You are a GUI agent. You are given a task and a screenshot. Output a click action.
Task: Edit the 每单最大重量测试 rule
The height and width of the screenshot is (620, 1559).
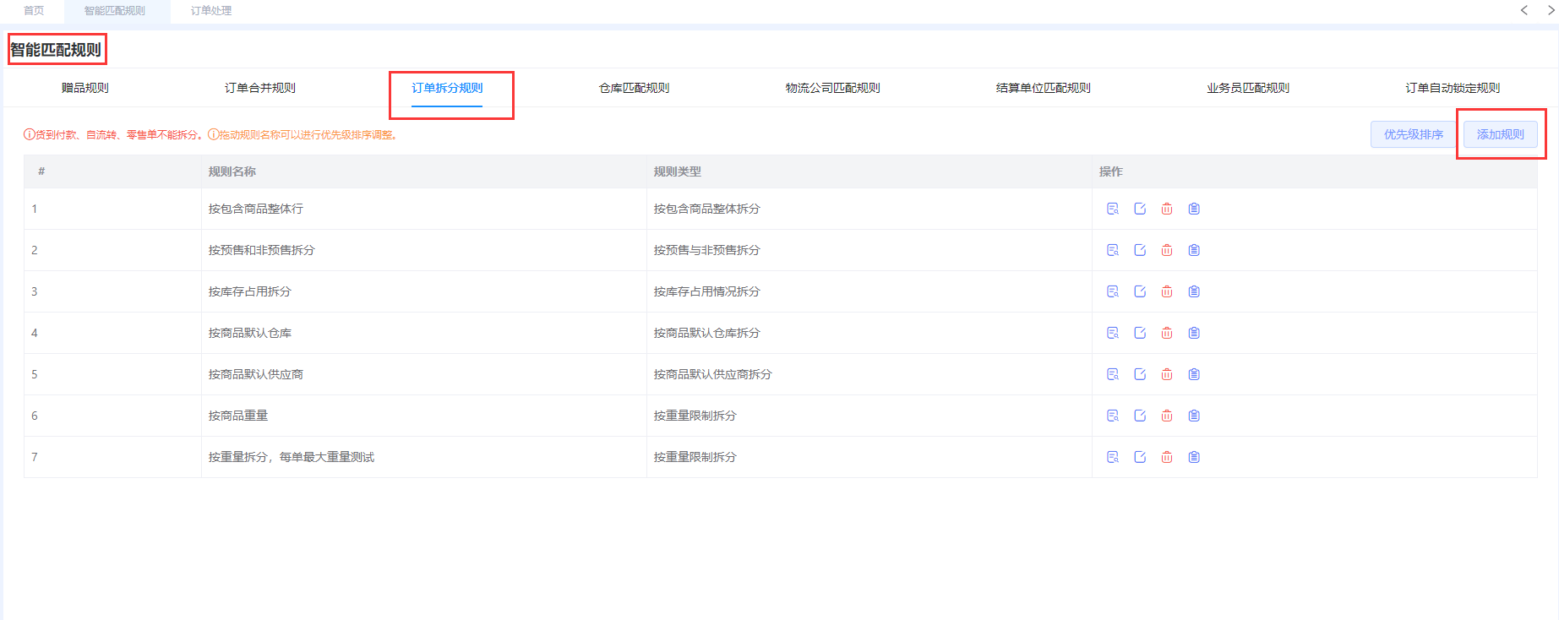point(1140,457)
